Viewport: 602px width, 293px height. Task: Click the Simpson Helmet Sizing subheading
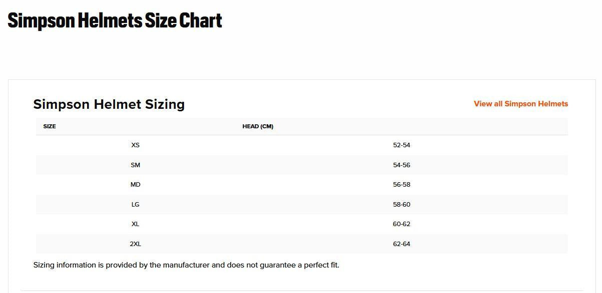(x=109, y=104)
